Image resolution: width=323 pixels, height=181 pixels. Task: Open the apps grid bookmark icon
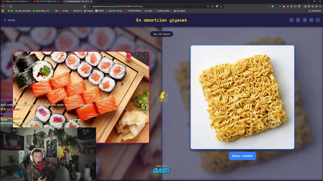(3, 11)
